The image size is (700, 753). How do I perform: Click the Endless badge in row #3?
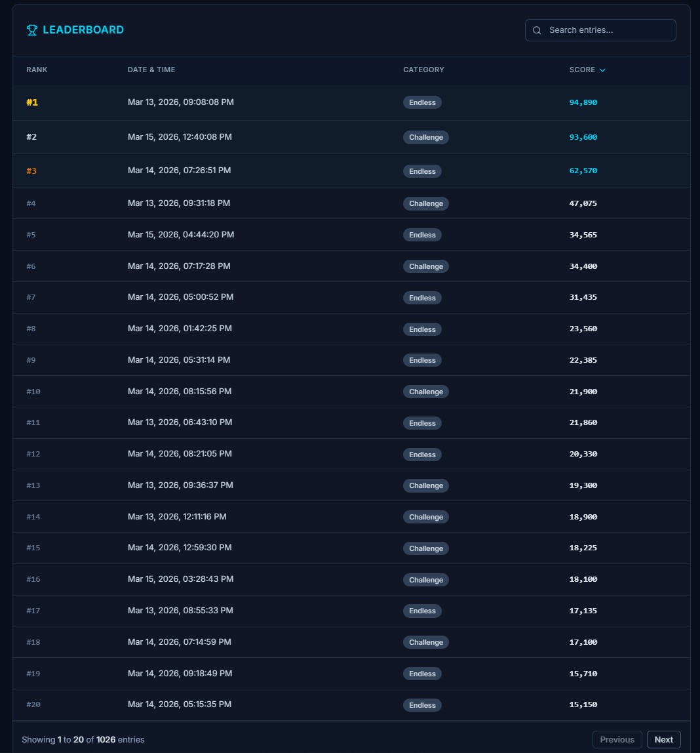click(422, 171)
